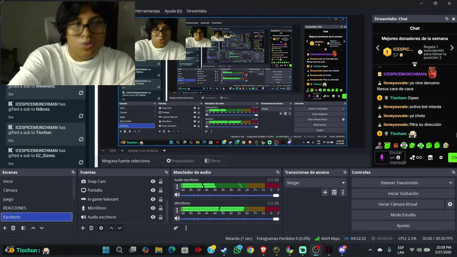The image size is (457, 257).
Task: Show next top donor with right arrow
Action: point(452,48)
